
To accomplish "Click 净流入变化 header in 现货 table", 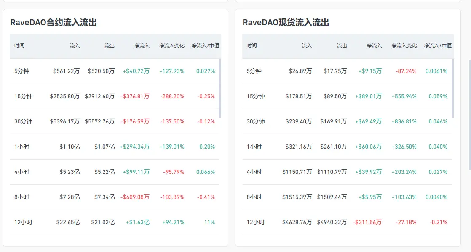I will (404, 45).
